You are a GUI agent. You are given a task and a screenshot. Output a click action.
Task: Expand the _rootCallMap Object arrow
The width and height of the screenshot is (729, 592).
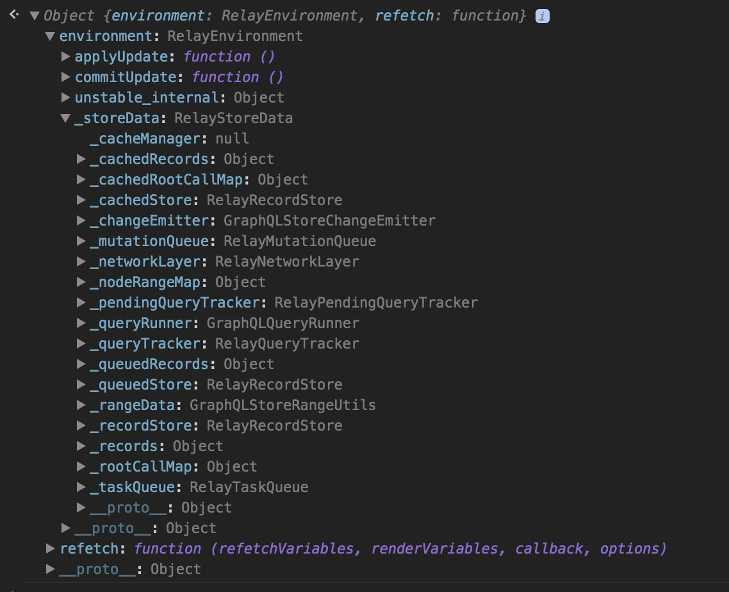click(81, 466)
